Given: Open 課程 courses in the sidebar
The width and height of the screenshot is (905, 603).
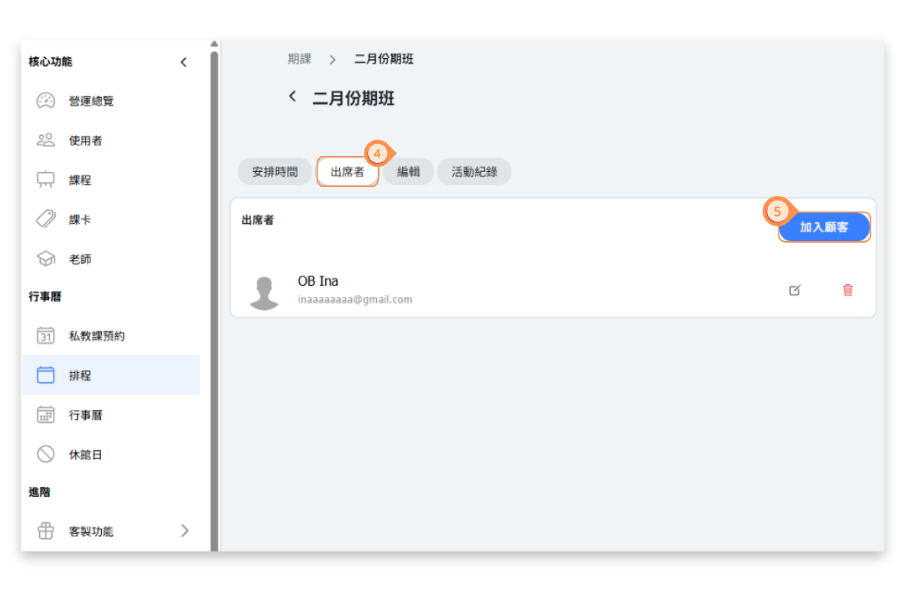Looking at the screenshot, I should [79, 180].
